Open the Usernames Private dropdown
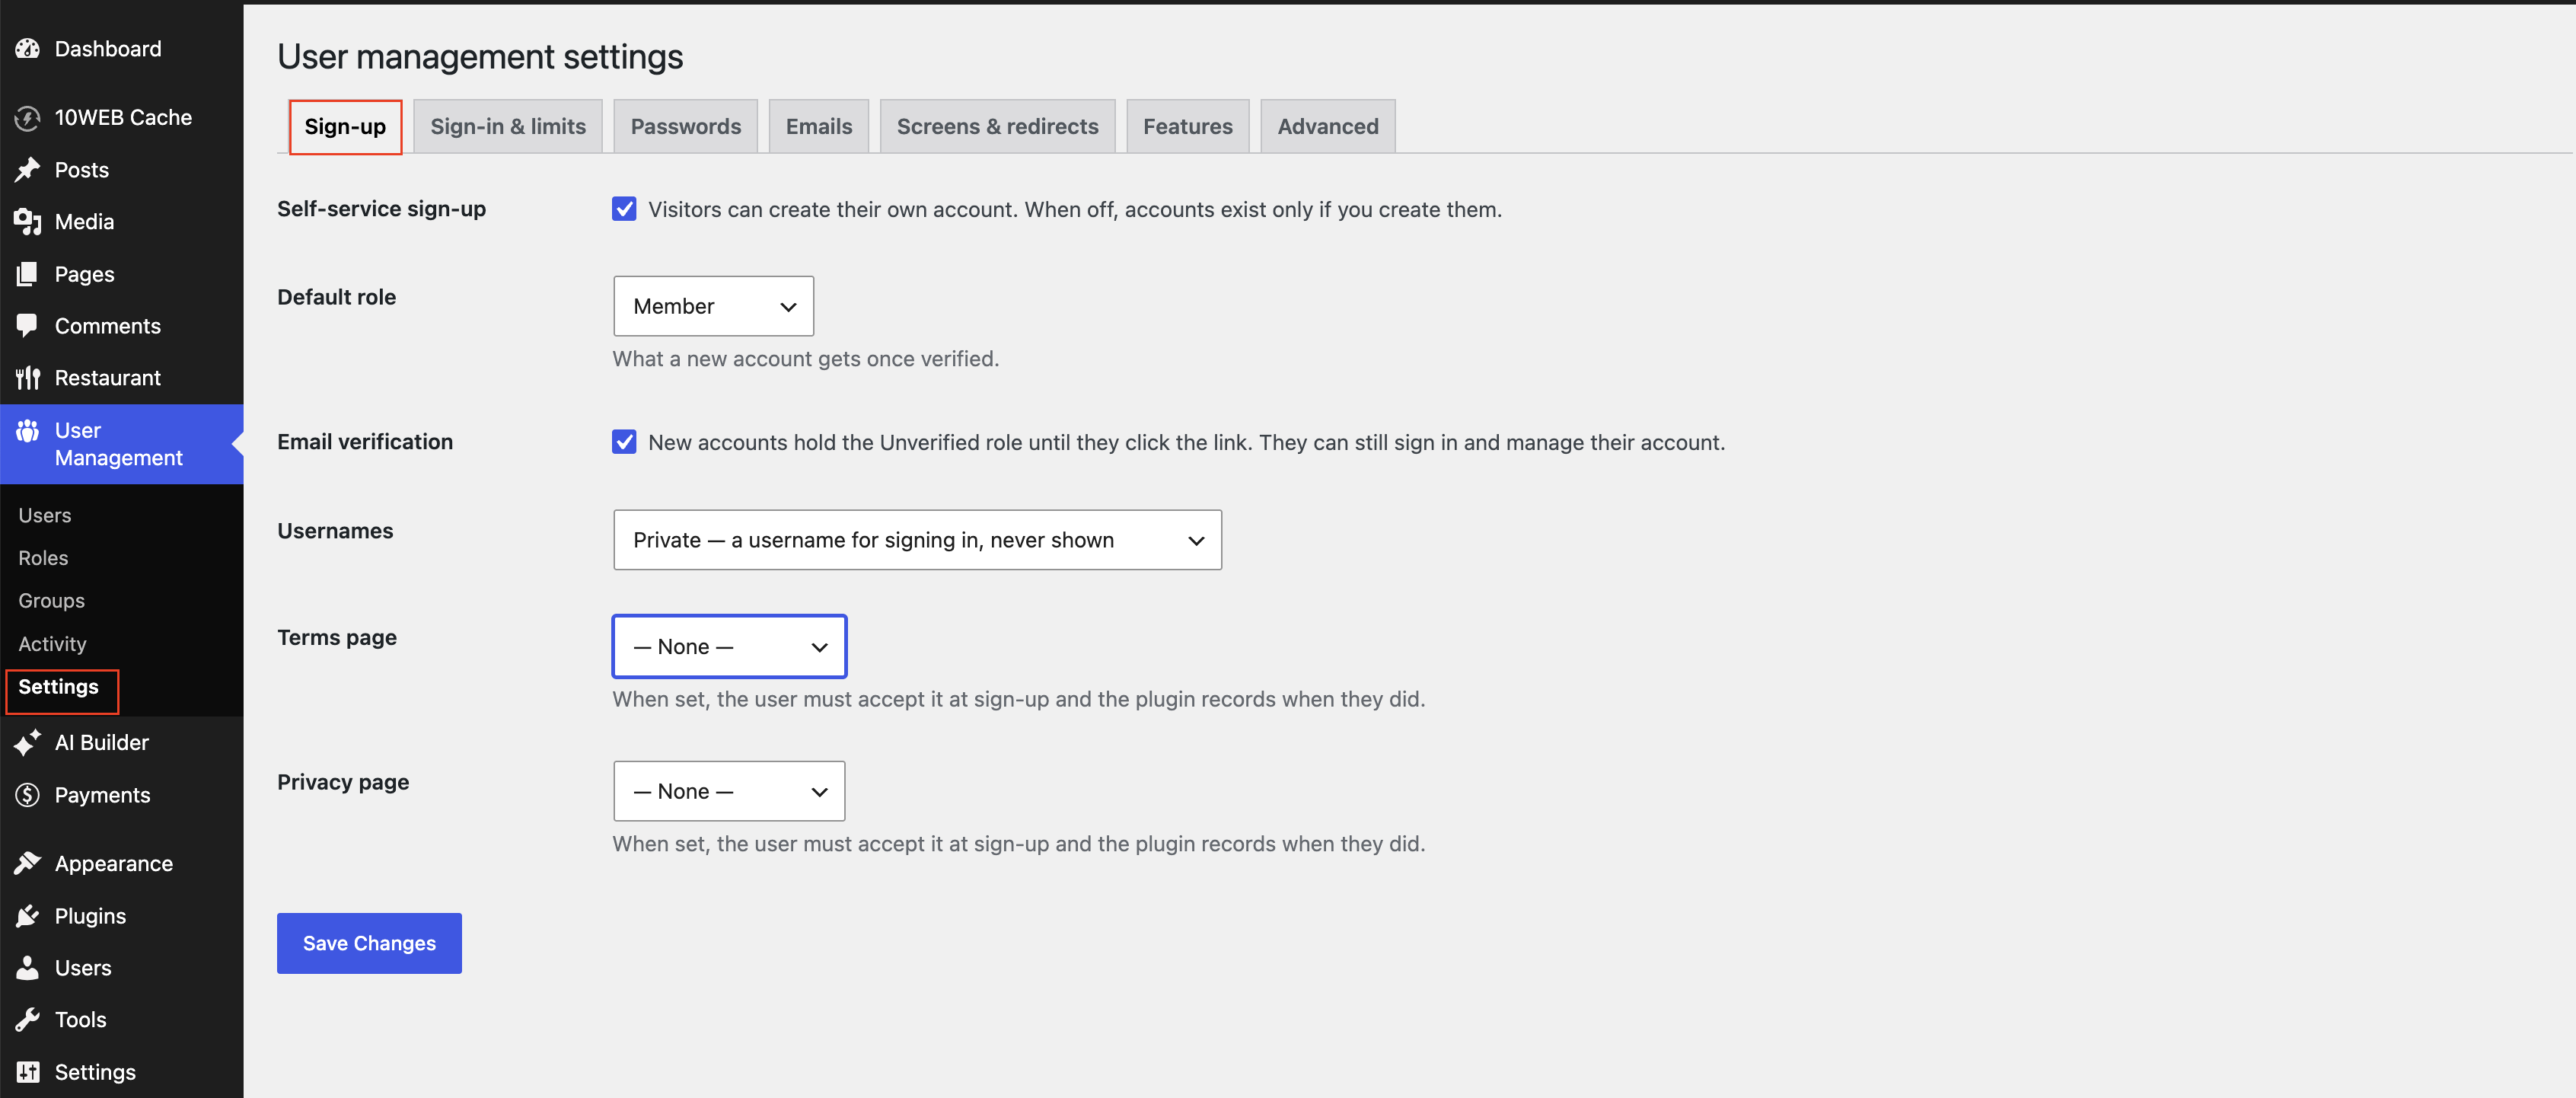The image size is (2576, 1098). 917,540
